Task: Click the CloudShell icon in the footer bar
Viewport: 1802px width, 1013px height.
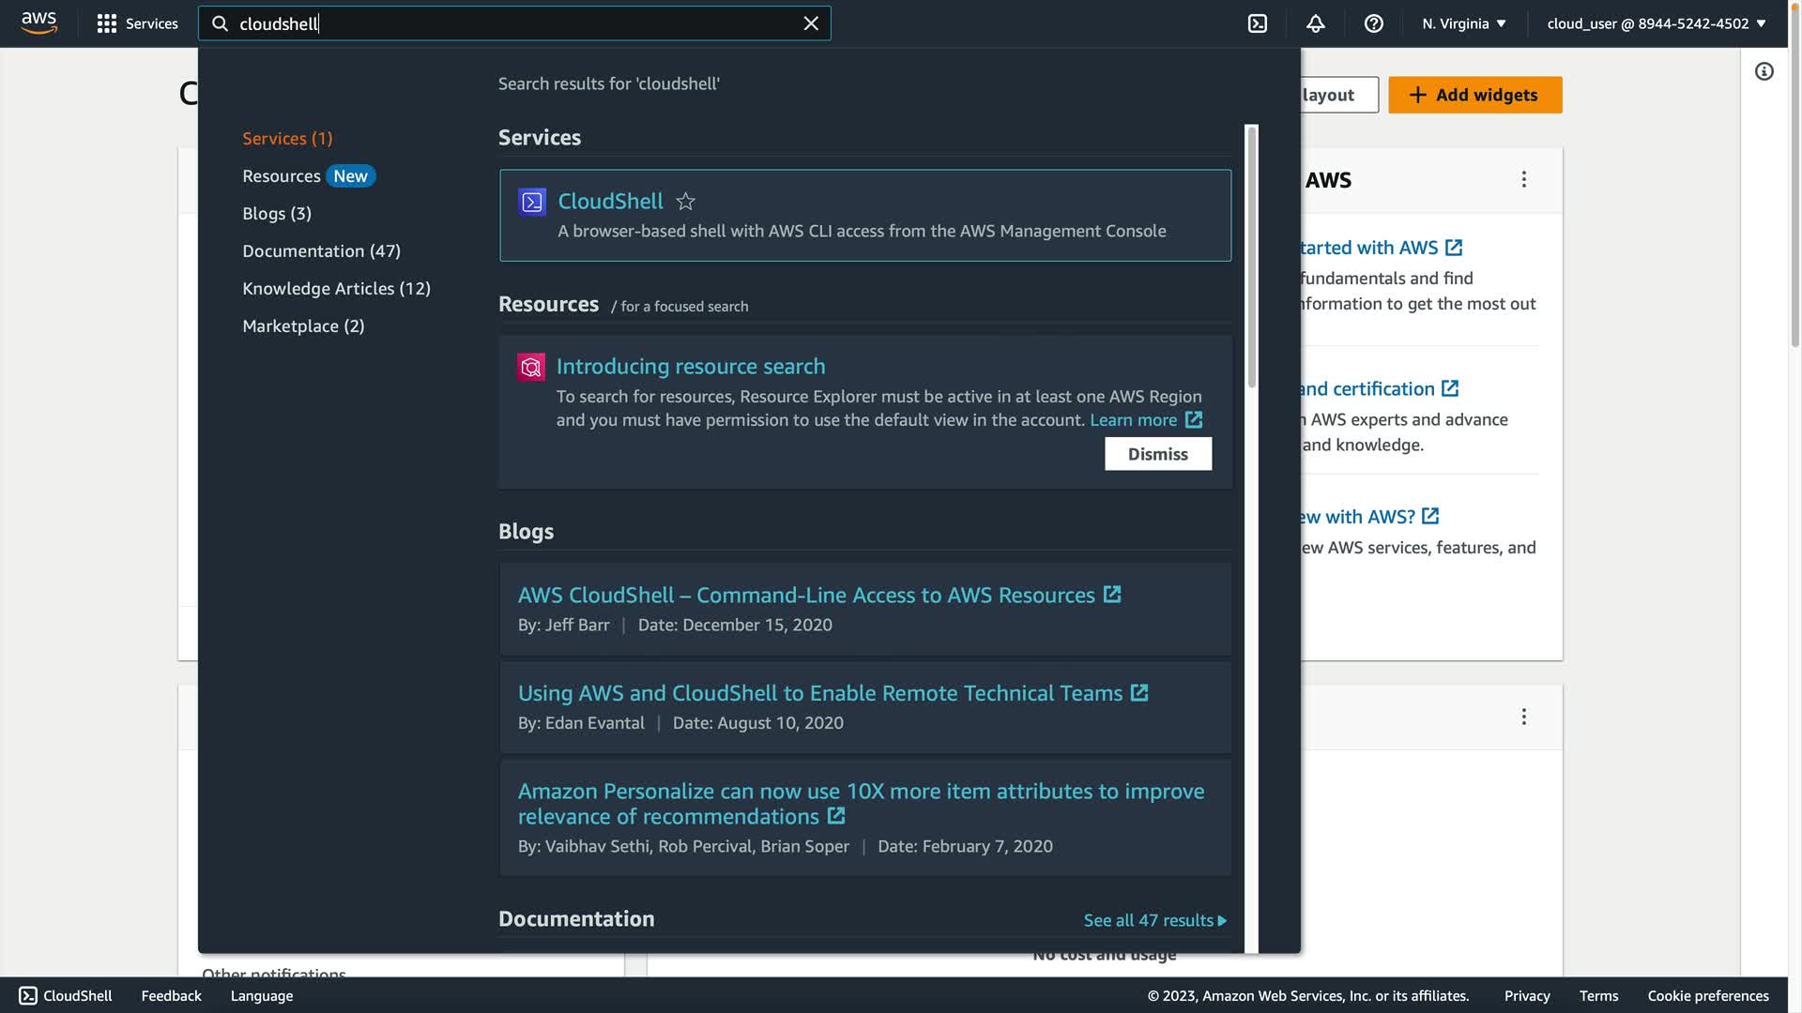Action: tap(28, 995)
